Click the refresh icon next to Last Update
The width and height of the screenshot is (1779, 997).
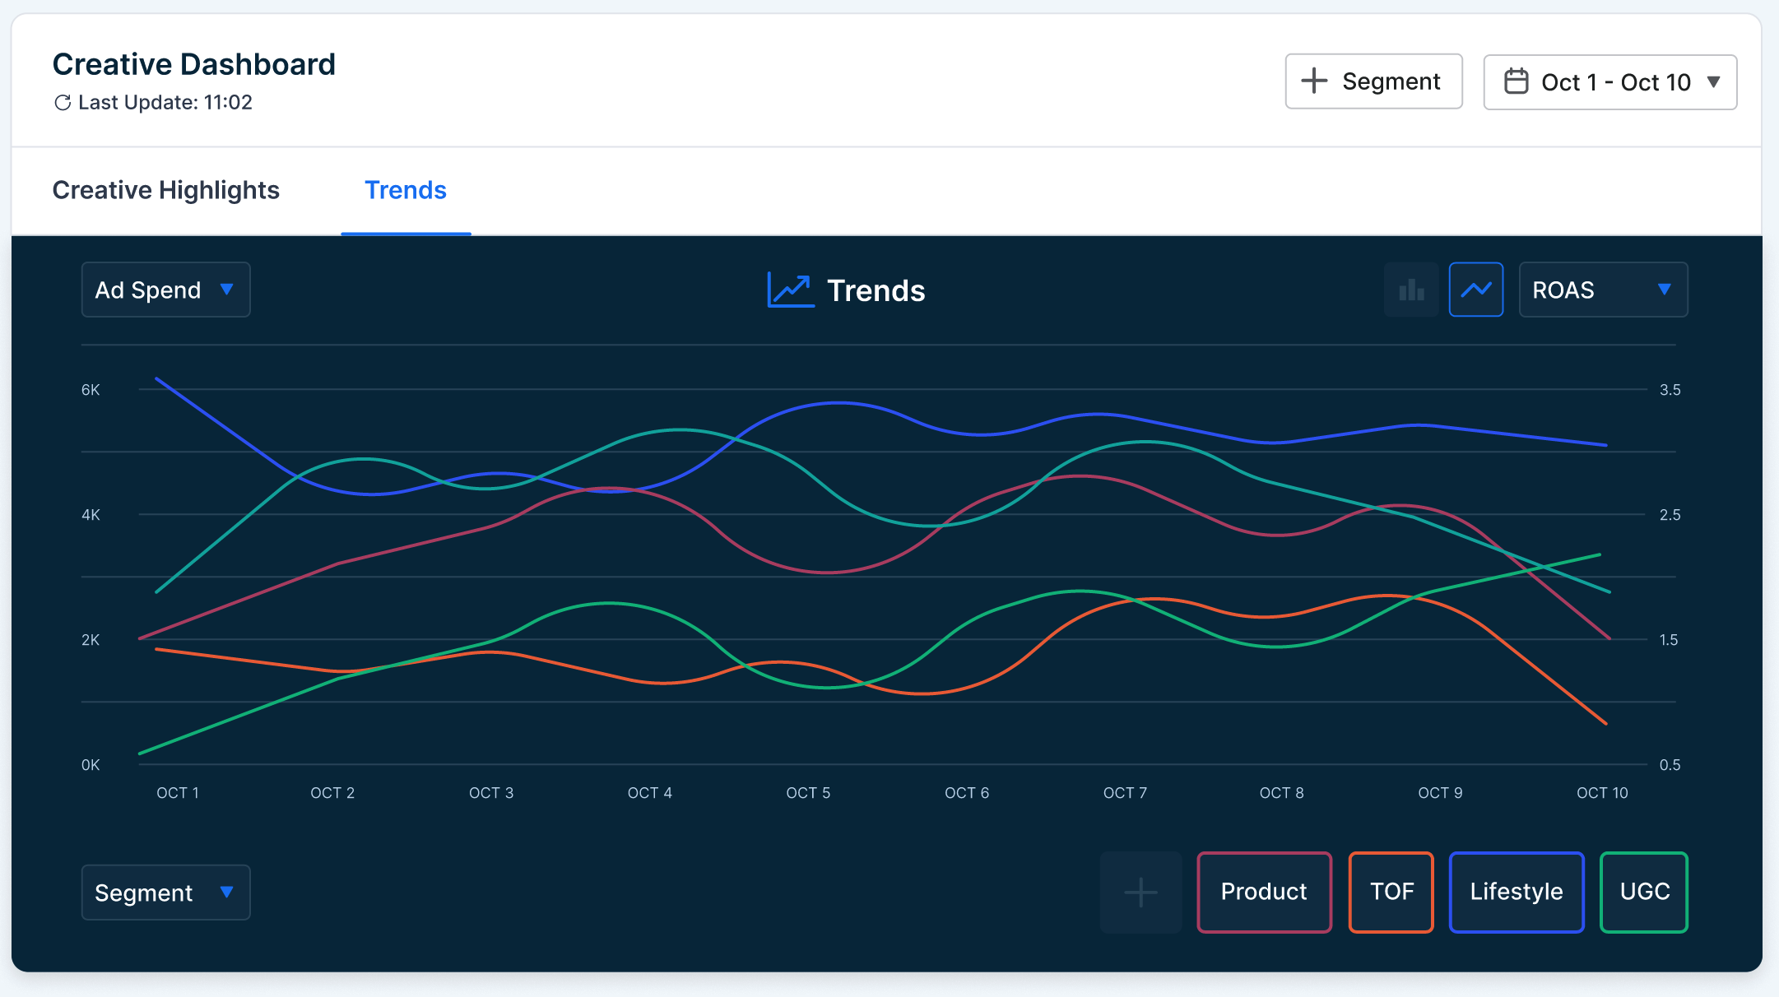63,102
